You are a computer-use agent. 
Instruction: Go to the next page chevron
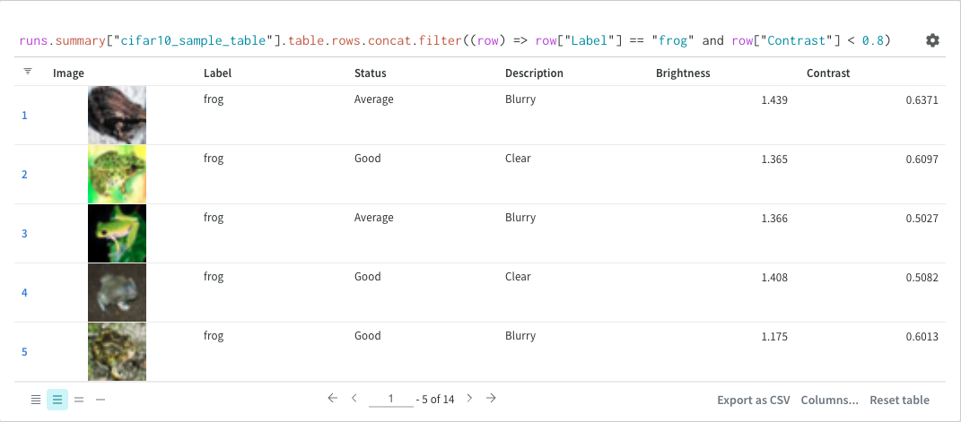click(x=469, y=398)
